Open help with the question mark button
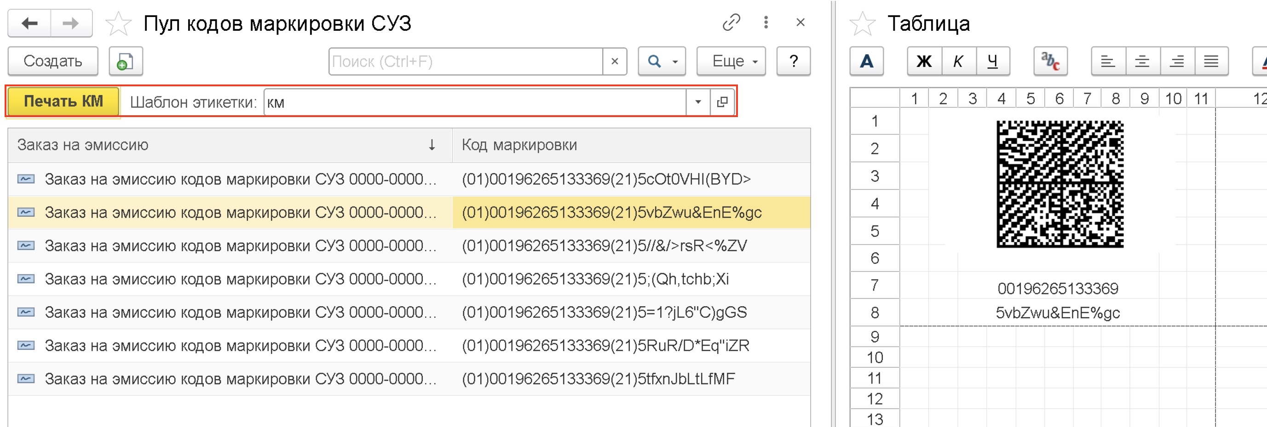This screenshot has width=1267, height=427. pyautogui.click(x=793, y=62)
